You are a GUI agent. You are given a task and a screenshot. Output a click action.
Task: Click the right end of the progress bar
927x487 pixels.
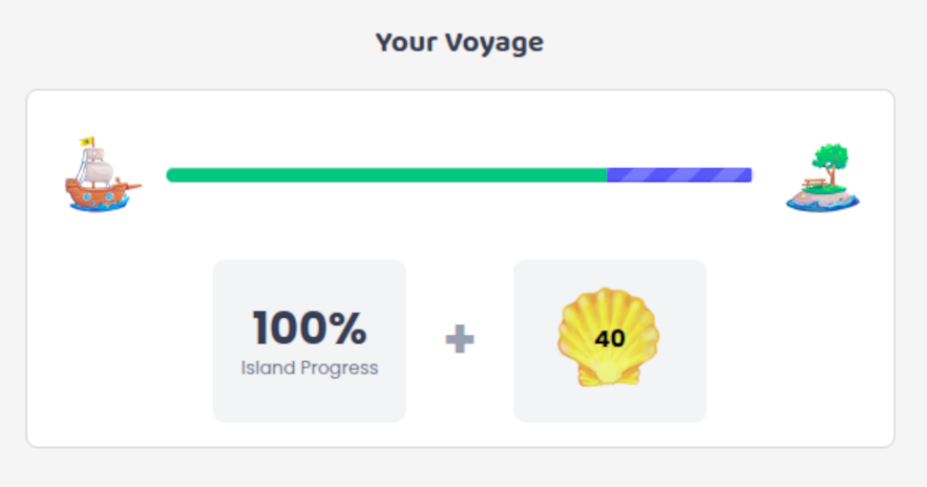[748, 175]
